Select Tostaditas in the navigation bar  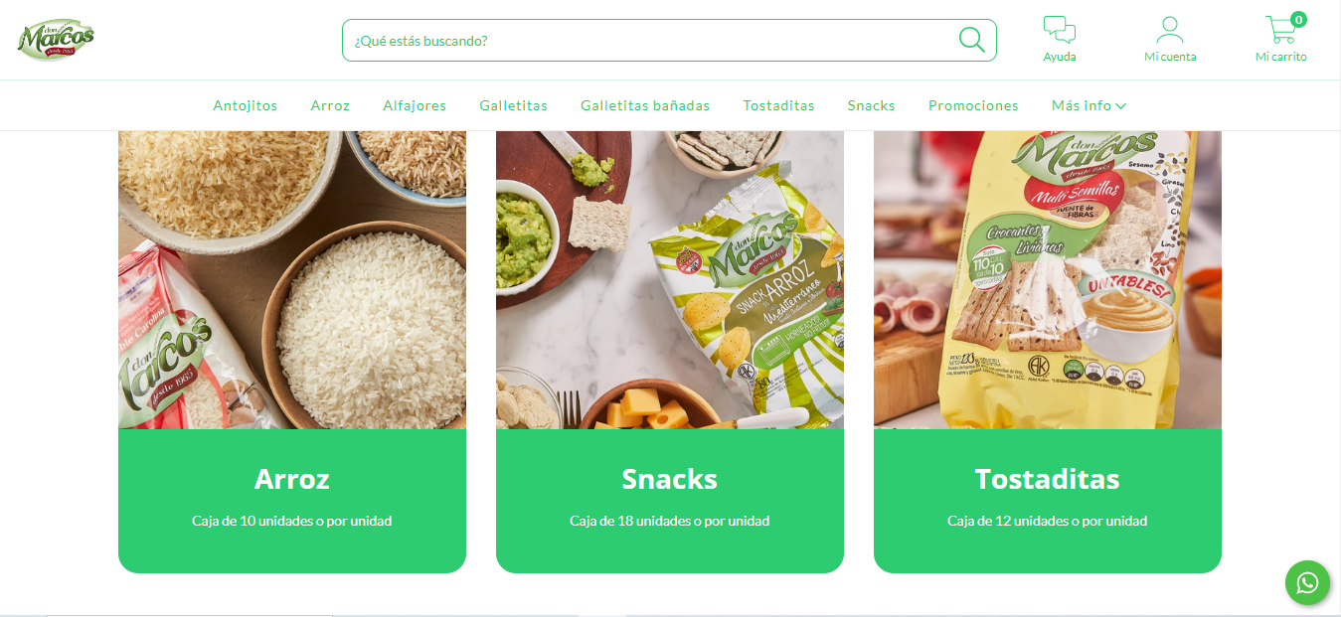(x=778, y=105)
